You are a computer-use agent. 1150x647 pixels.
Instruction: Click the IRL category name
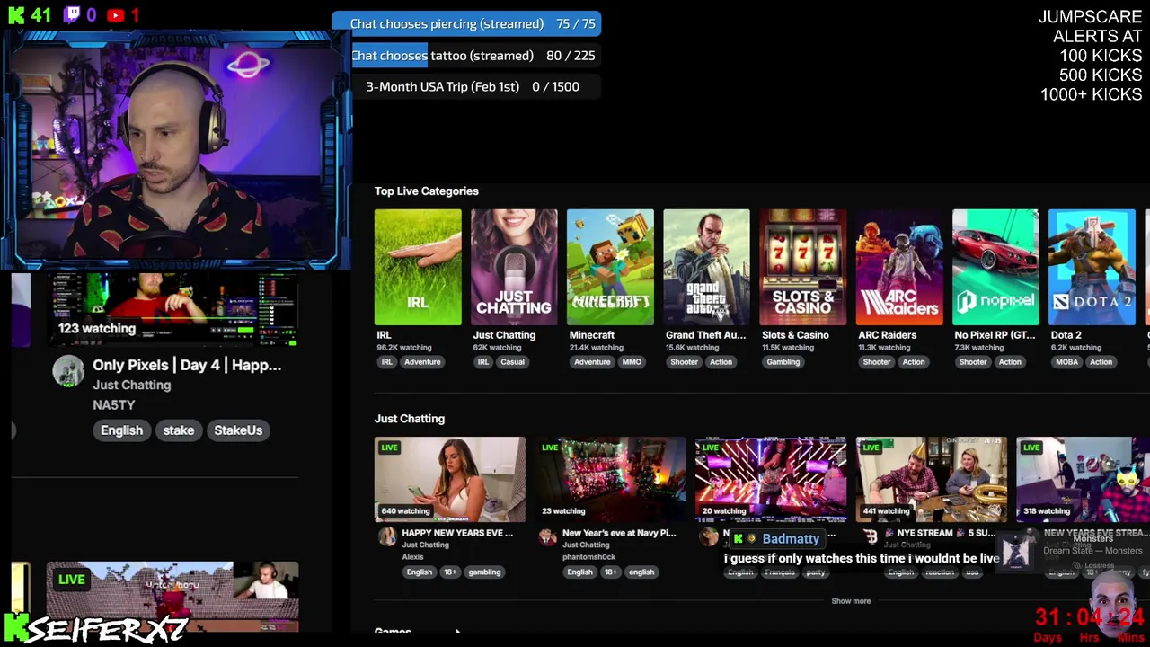384,335
